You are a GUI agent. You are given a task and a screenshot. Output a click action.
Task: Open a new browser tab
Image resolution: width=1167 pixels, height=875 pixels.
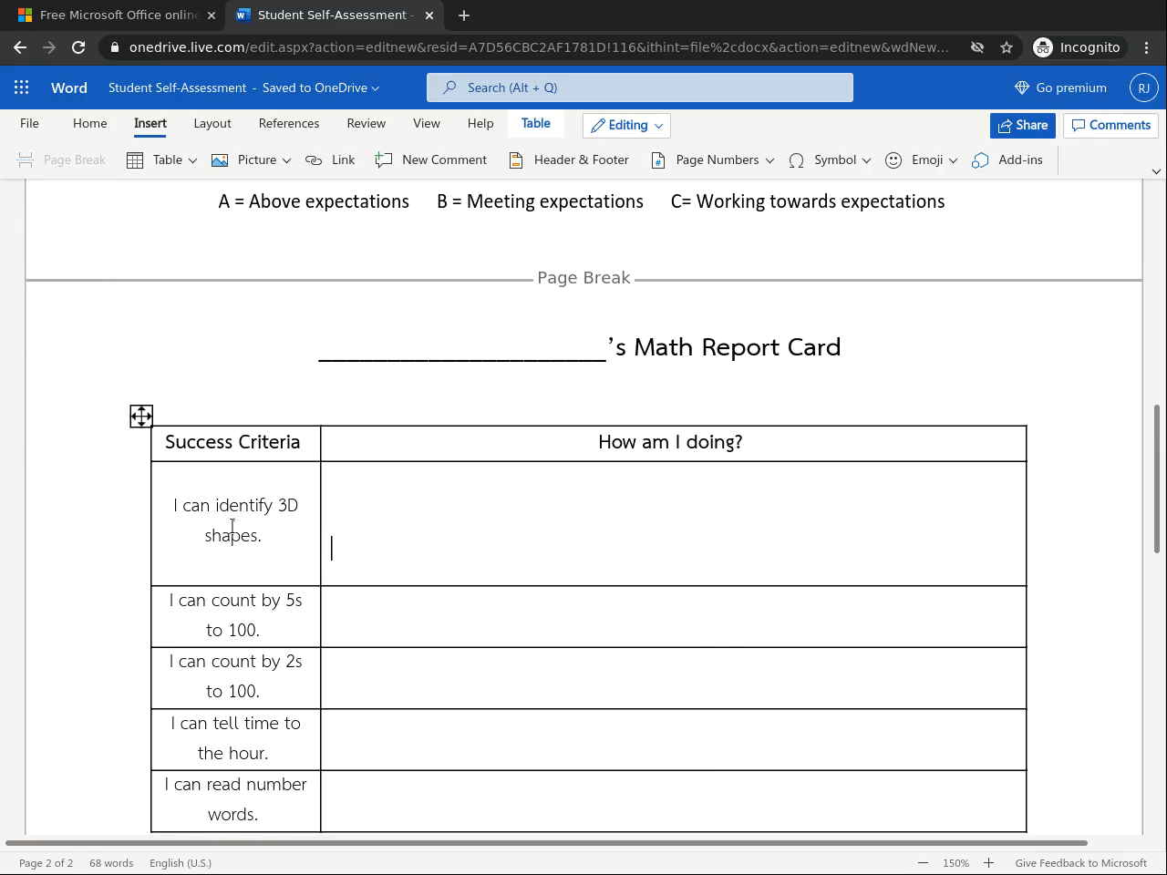click(464, 15)
